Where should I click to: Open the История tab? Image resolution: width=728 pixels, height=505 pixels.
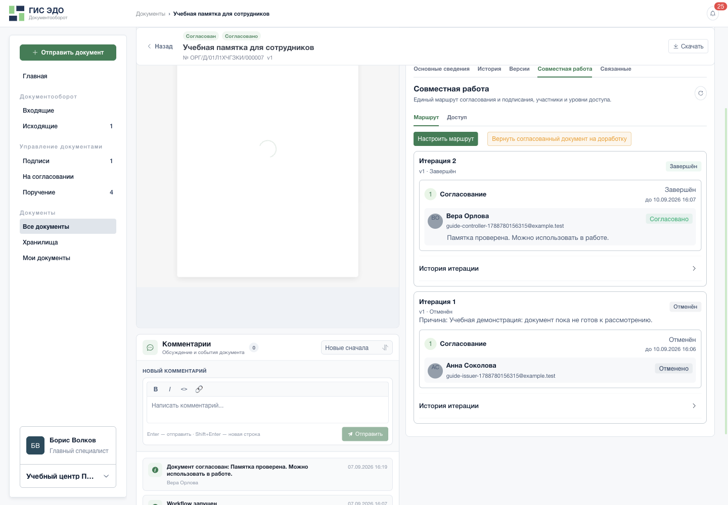point(489,69)
